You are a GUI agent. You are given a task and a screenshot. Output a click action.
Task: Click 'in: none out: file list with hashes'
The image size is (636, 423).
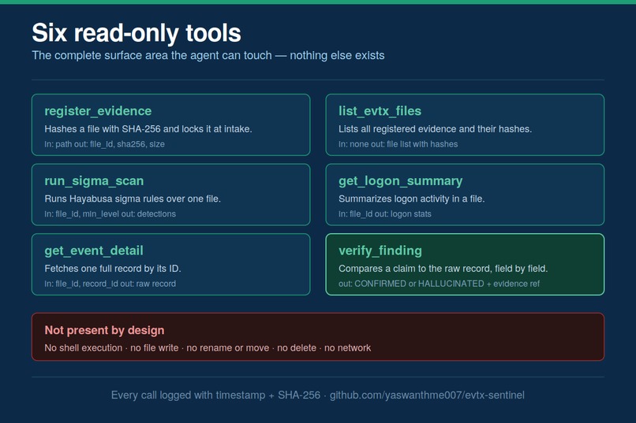coord(398,144)
